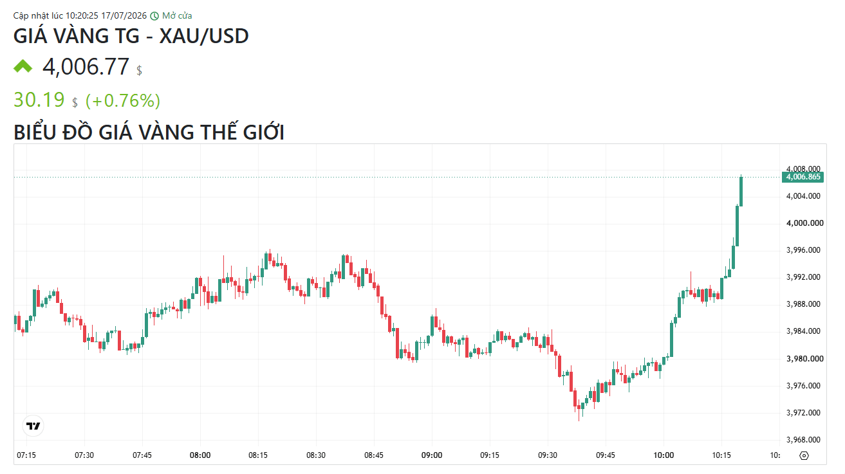The width and height of the screenshot is (845, 474).
Task: Click the 30.19 price change value
Action: [x=39, y=100]
